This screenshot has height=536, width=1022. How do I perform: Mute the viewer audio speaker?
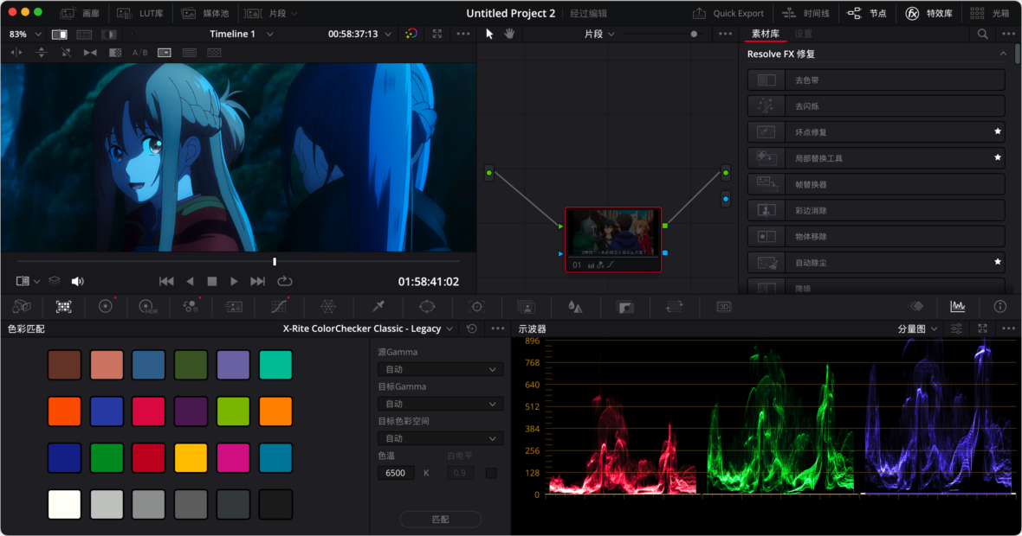pos(77,280)
